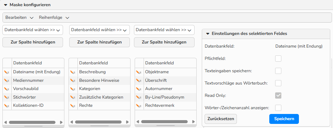Click edit pencil icon for Rechtevermerk row

pyautogui.click(x=138, y=106)
